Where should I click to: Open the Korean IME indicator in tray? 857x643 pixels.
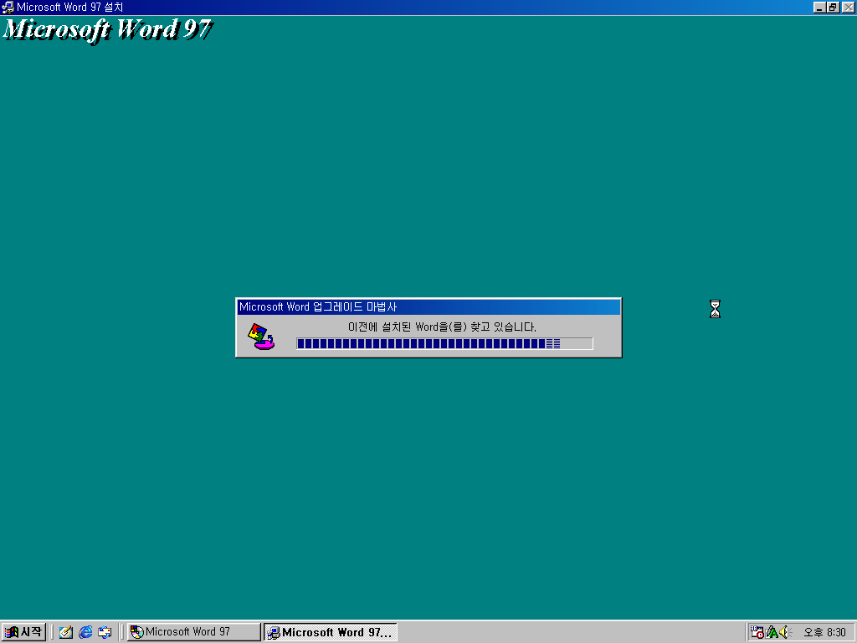pos(772,632)
